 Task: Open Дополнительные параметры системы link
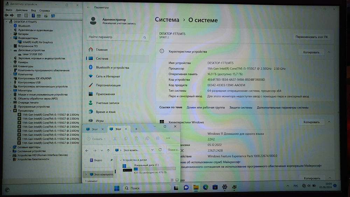pyautogui.click(x=282, y=107)
